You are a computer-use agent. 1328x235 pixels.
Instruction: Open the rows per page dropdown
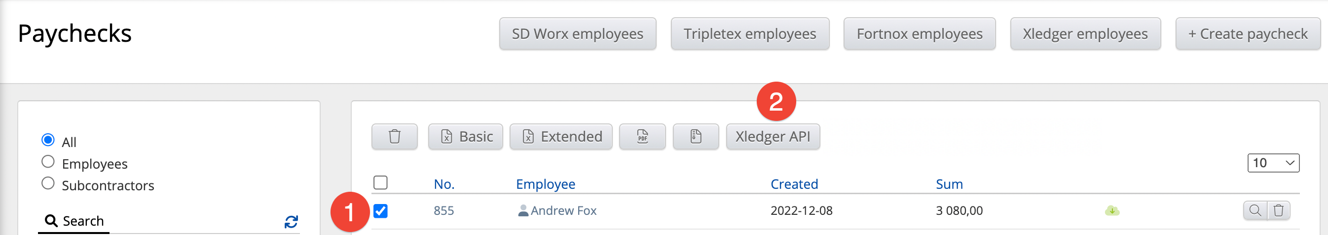click(1273, 163)
